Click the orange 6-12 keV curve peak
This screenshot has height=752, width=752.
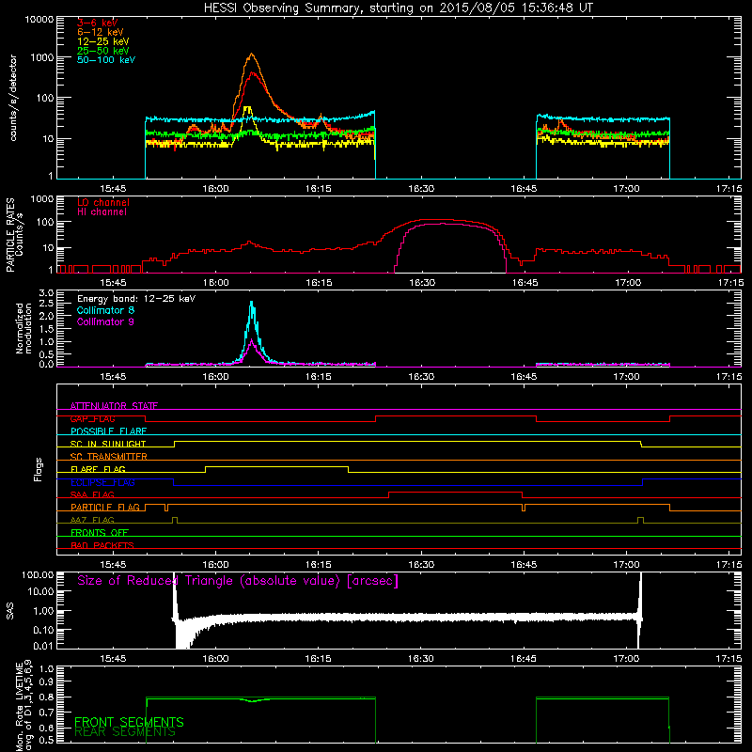pos(251,55)
